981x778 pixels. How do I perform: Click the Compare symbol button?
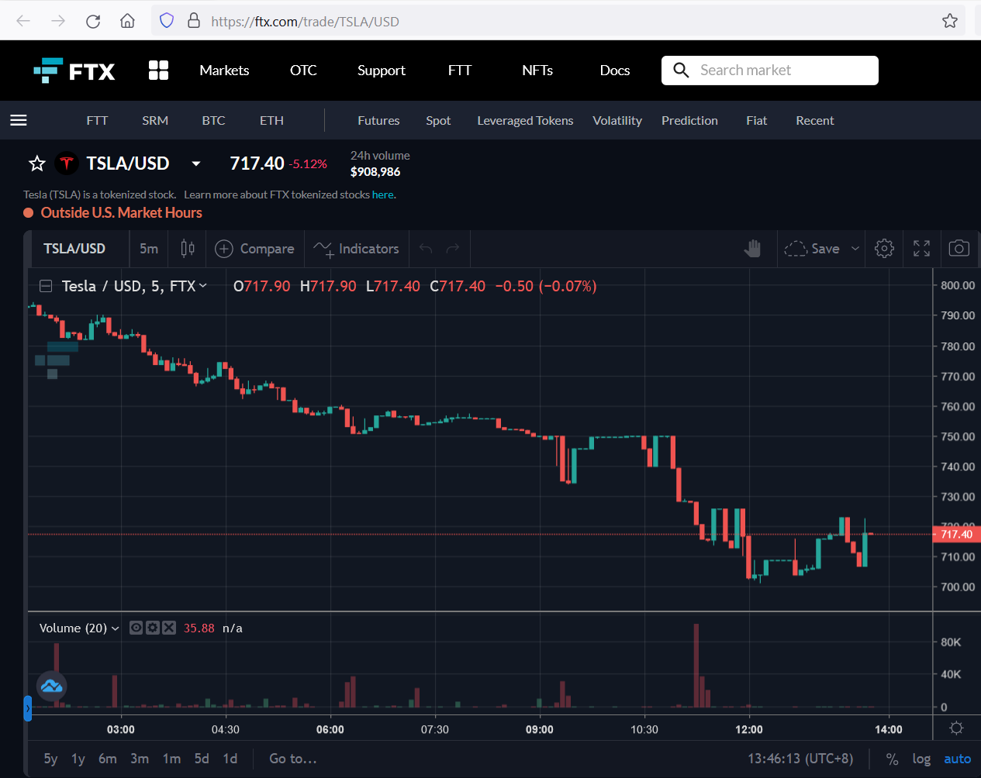tap(254, 249)
